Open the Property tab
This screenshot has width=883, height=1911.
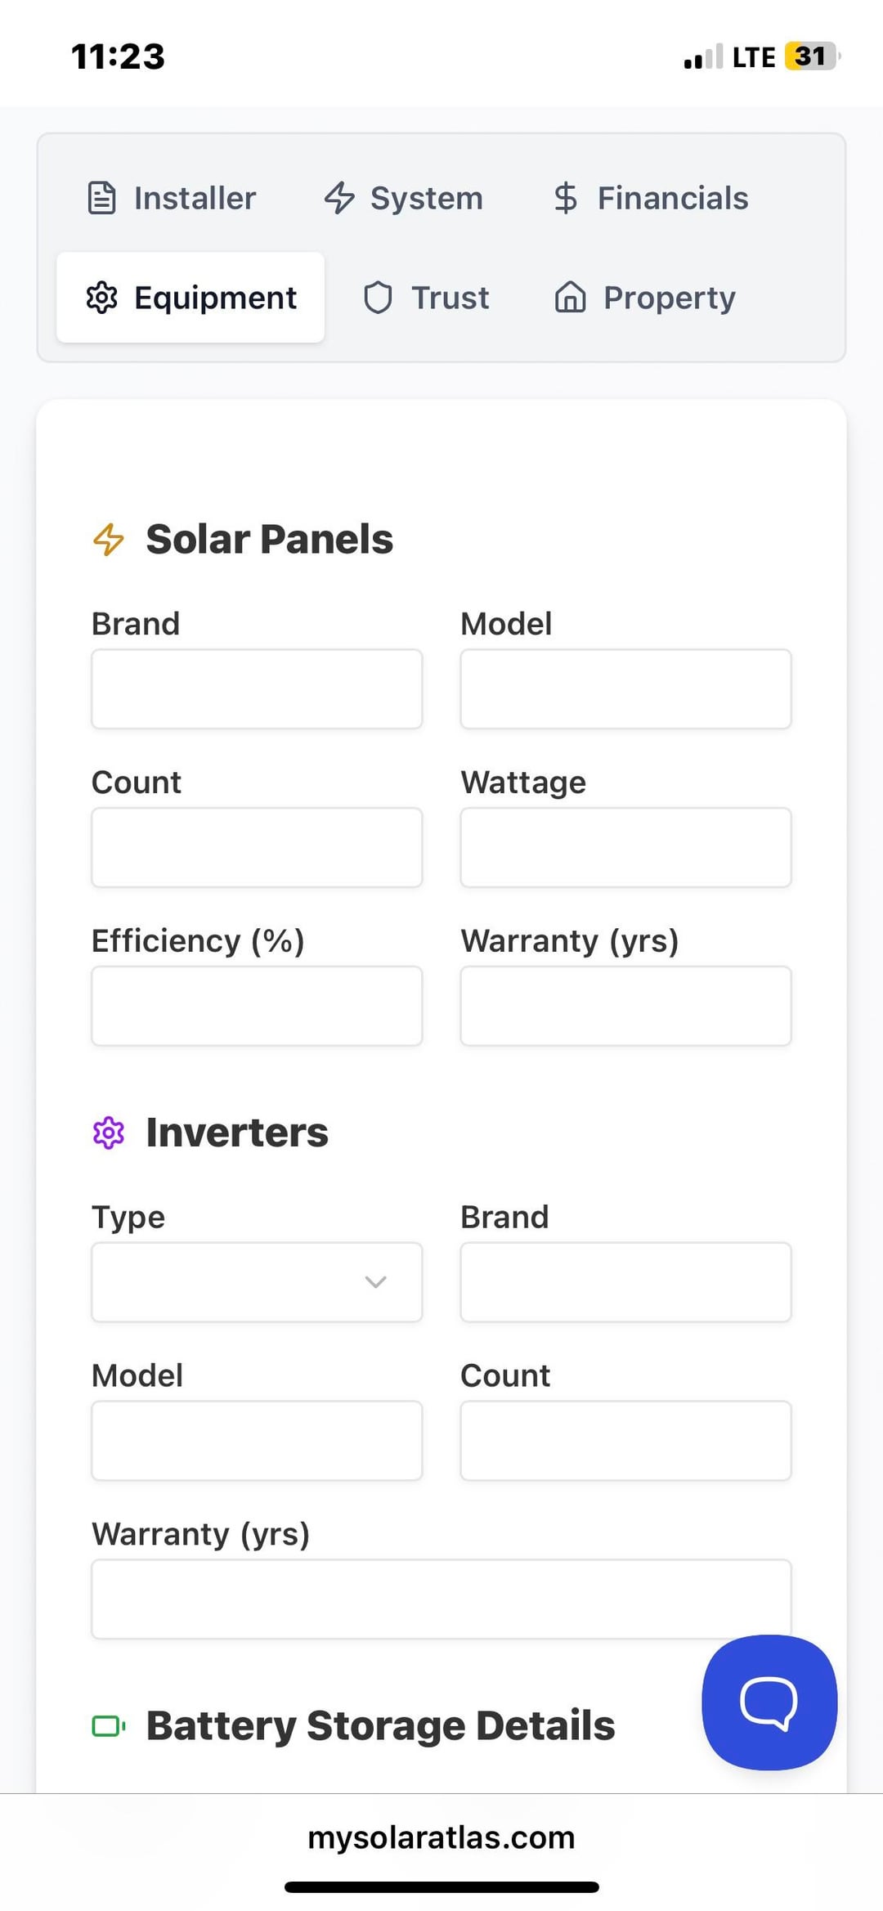point(646,298)
